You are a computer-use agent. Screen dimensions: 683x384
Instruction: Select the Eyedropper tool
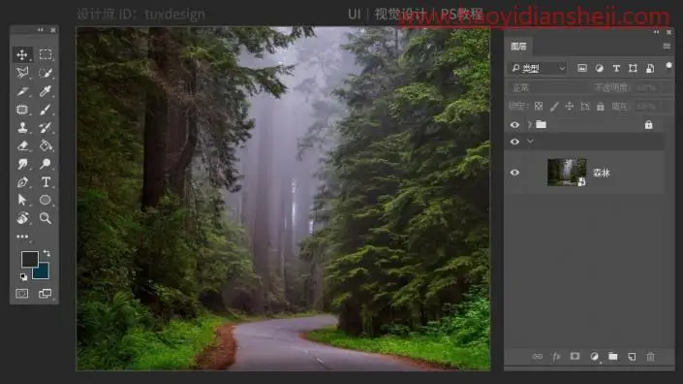click(x=46, y=91)
